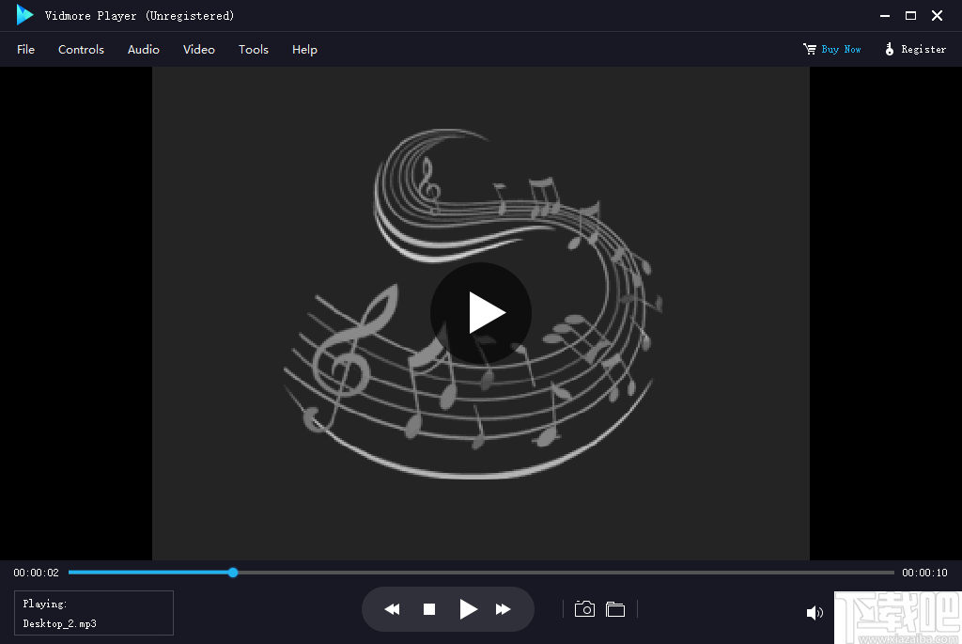The image size is (962, 644).
Task: Click the fast-forward icon
Action: (503, 608)
